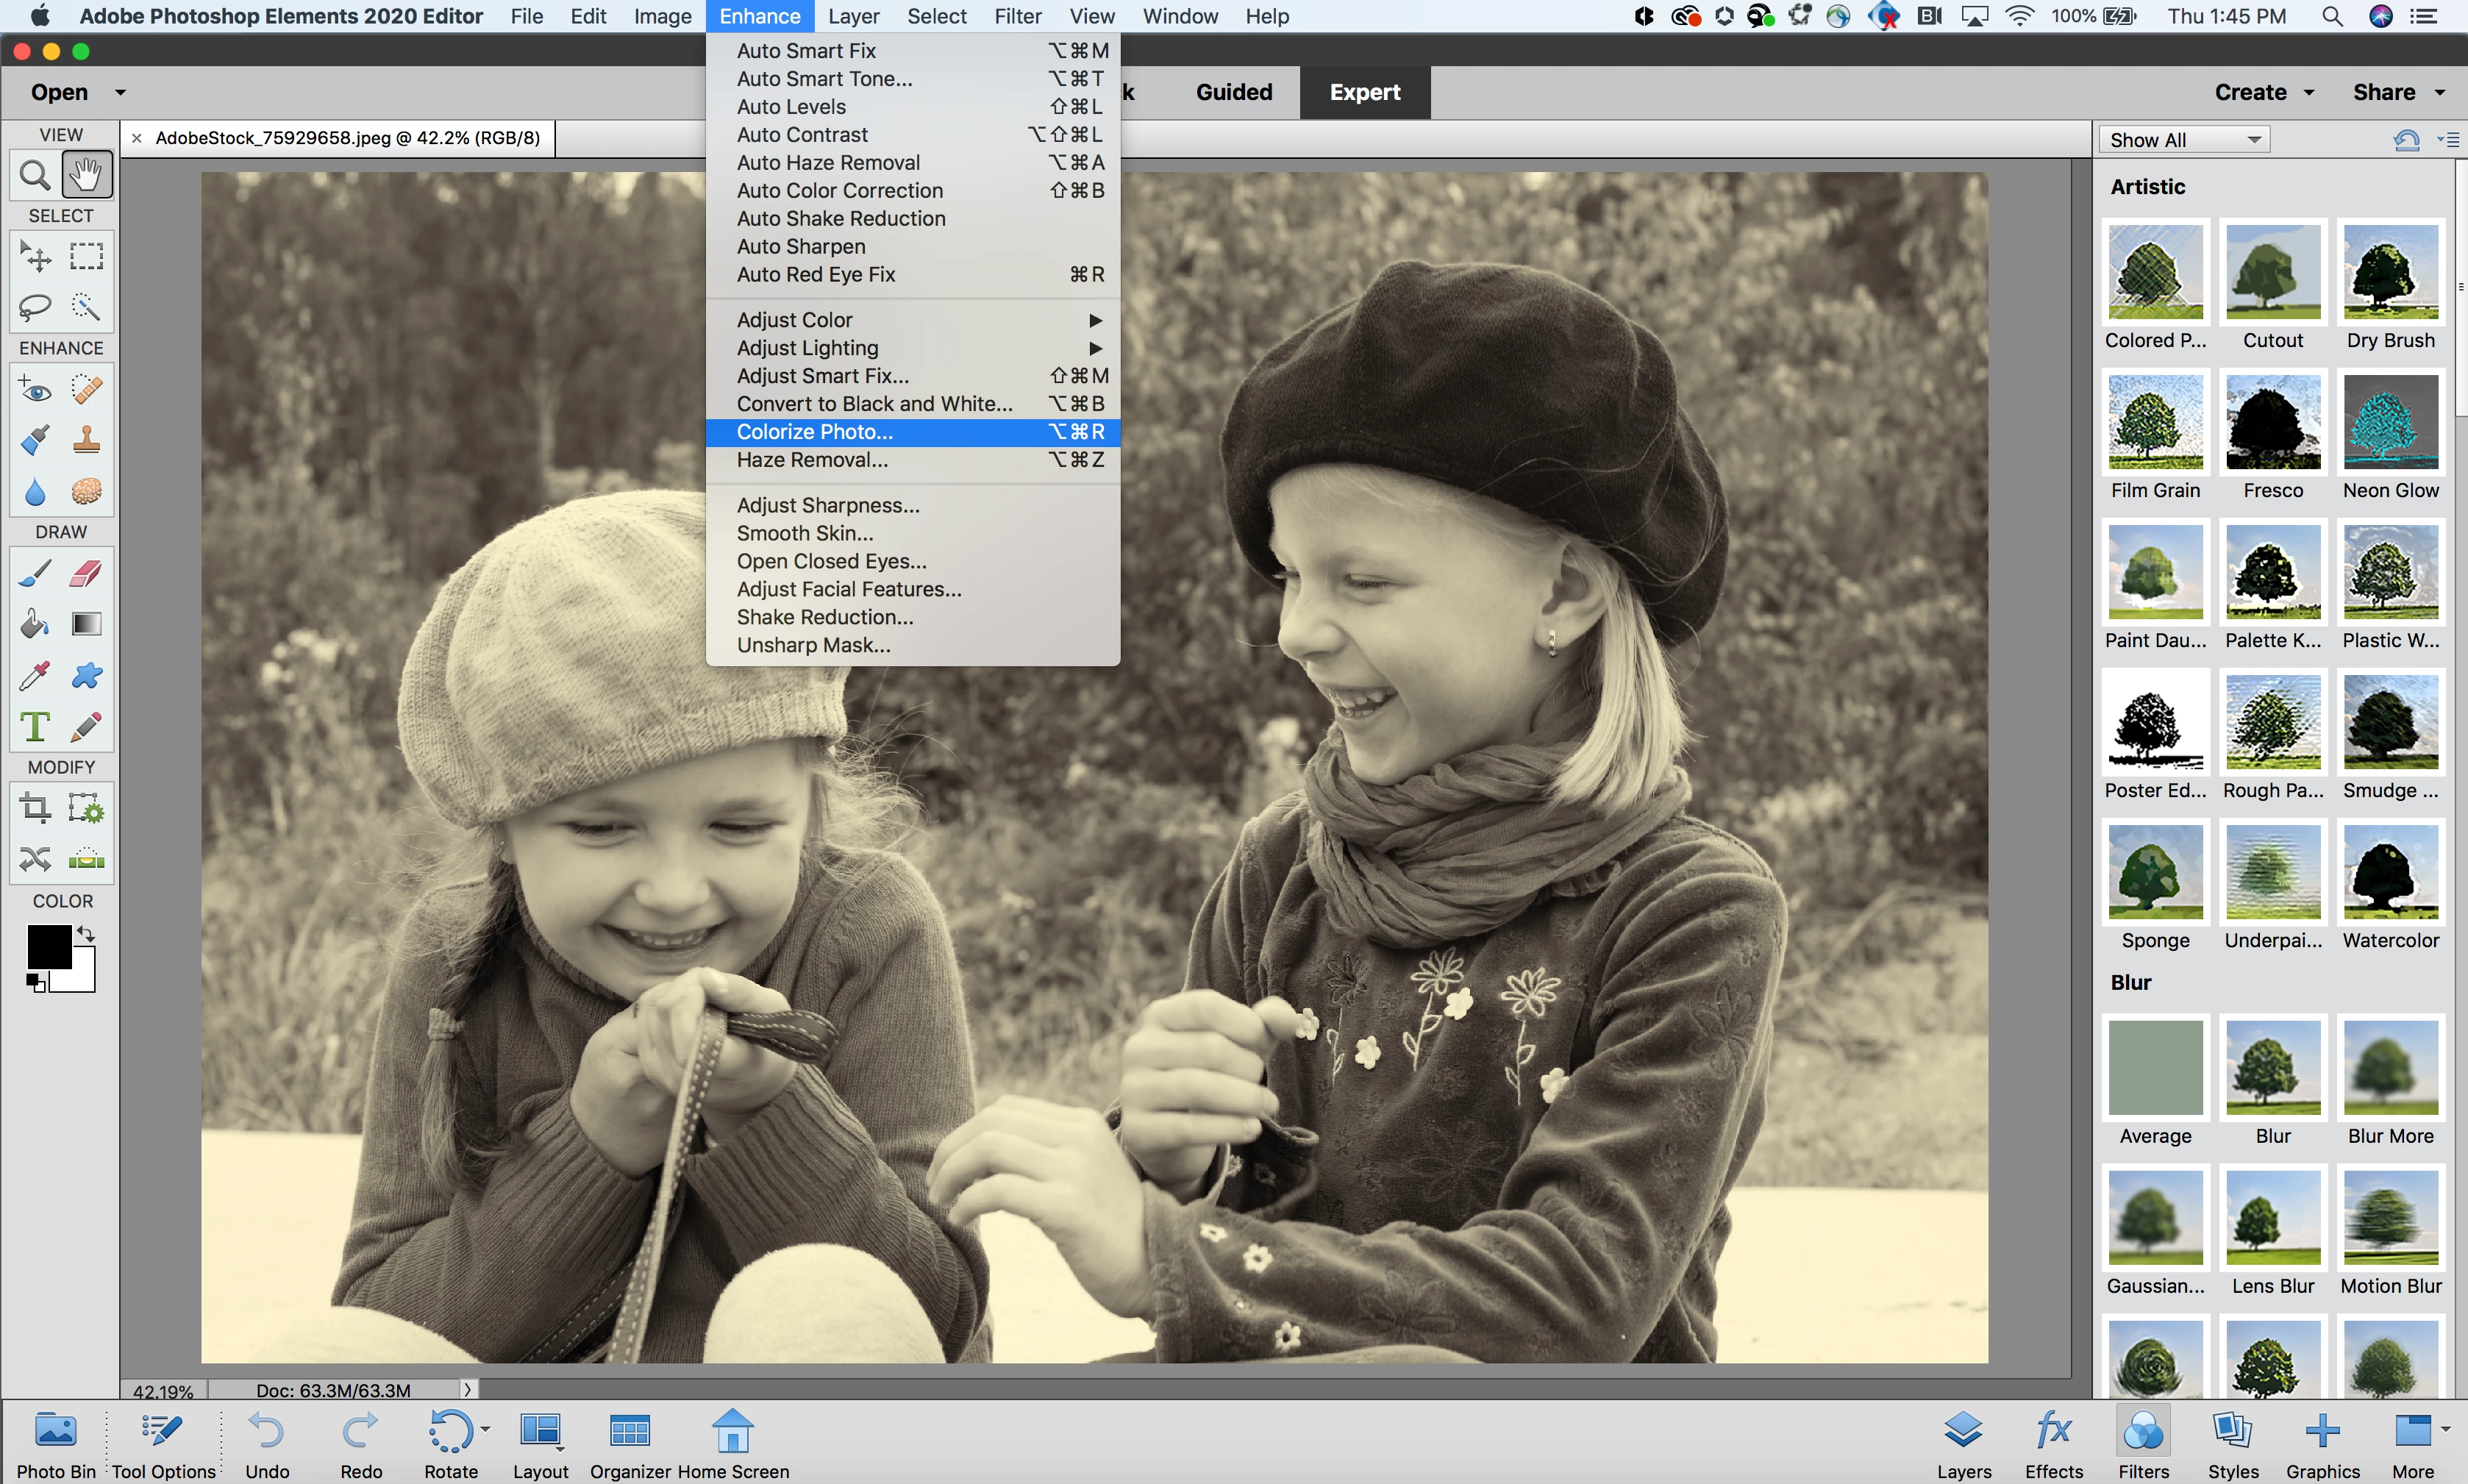
Task: Swap foreground and background colors
Action: 86,933
